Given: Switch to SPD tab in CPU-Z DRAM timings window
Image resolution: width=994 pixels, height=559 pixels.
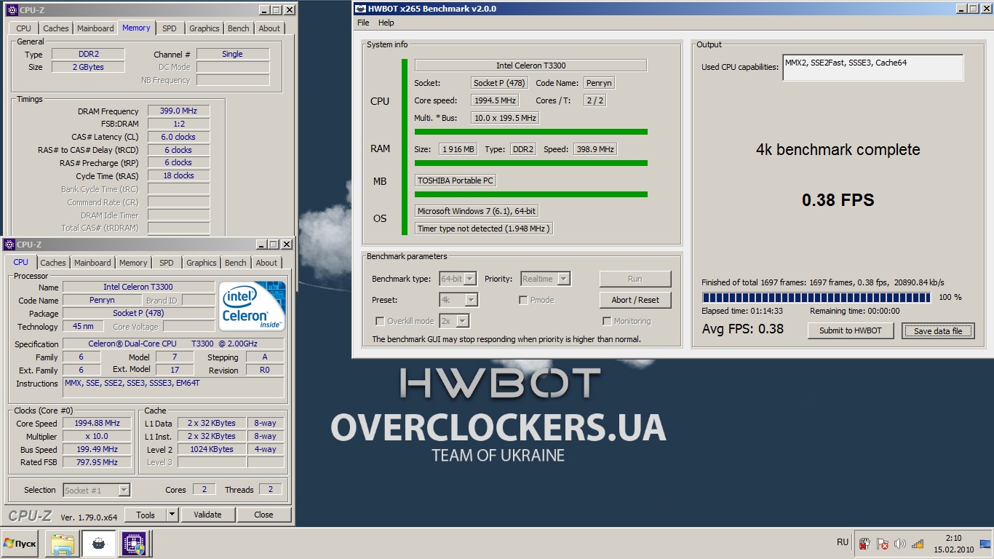Looking at the screenshot, I should pos(169,28).
